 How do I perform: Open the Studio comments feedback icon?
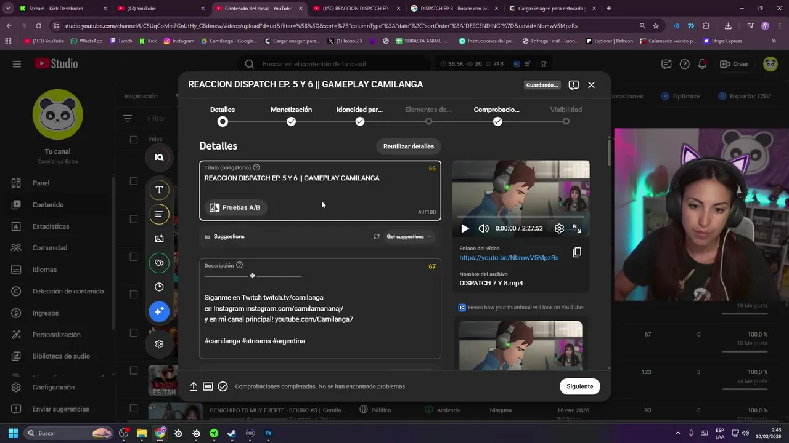point(666,64)
